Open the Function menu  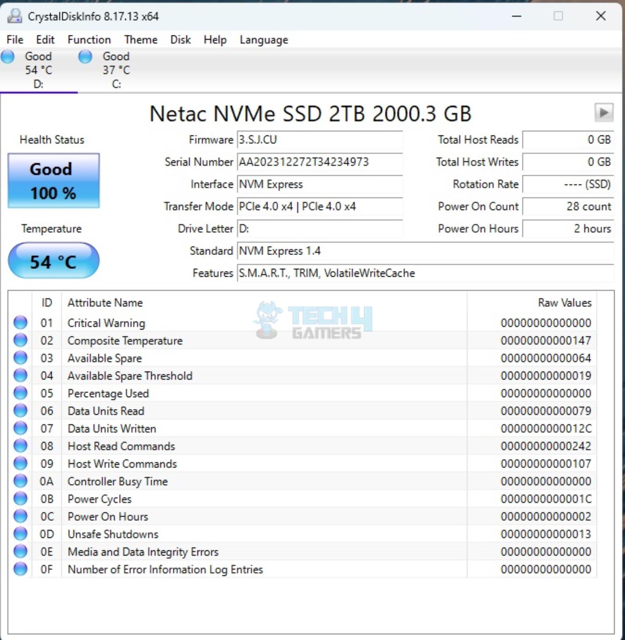pyautogui.click(x=89, y=40)
